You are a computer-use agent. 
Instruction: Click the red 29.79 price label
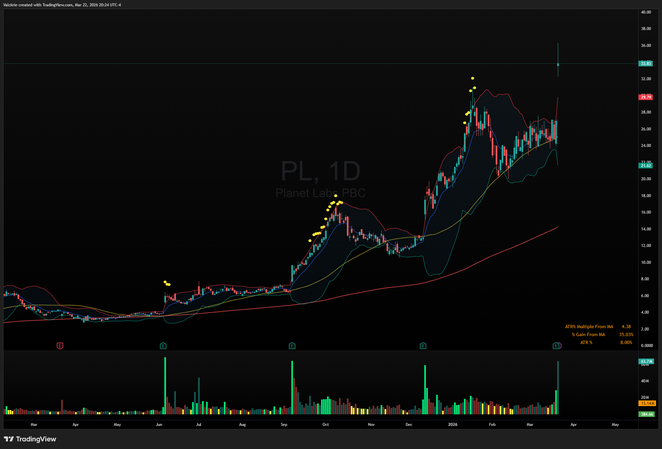point(645,97)
